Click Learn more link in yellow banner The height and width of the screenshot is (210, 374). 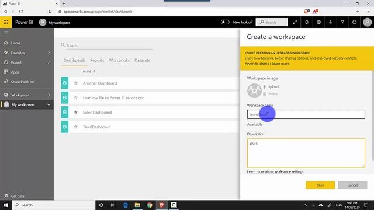click(x=280, y=64)
